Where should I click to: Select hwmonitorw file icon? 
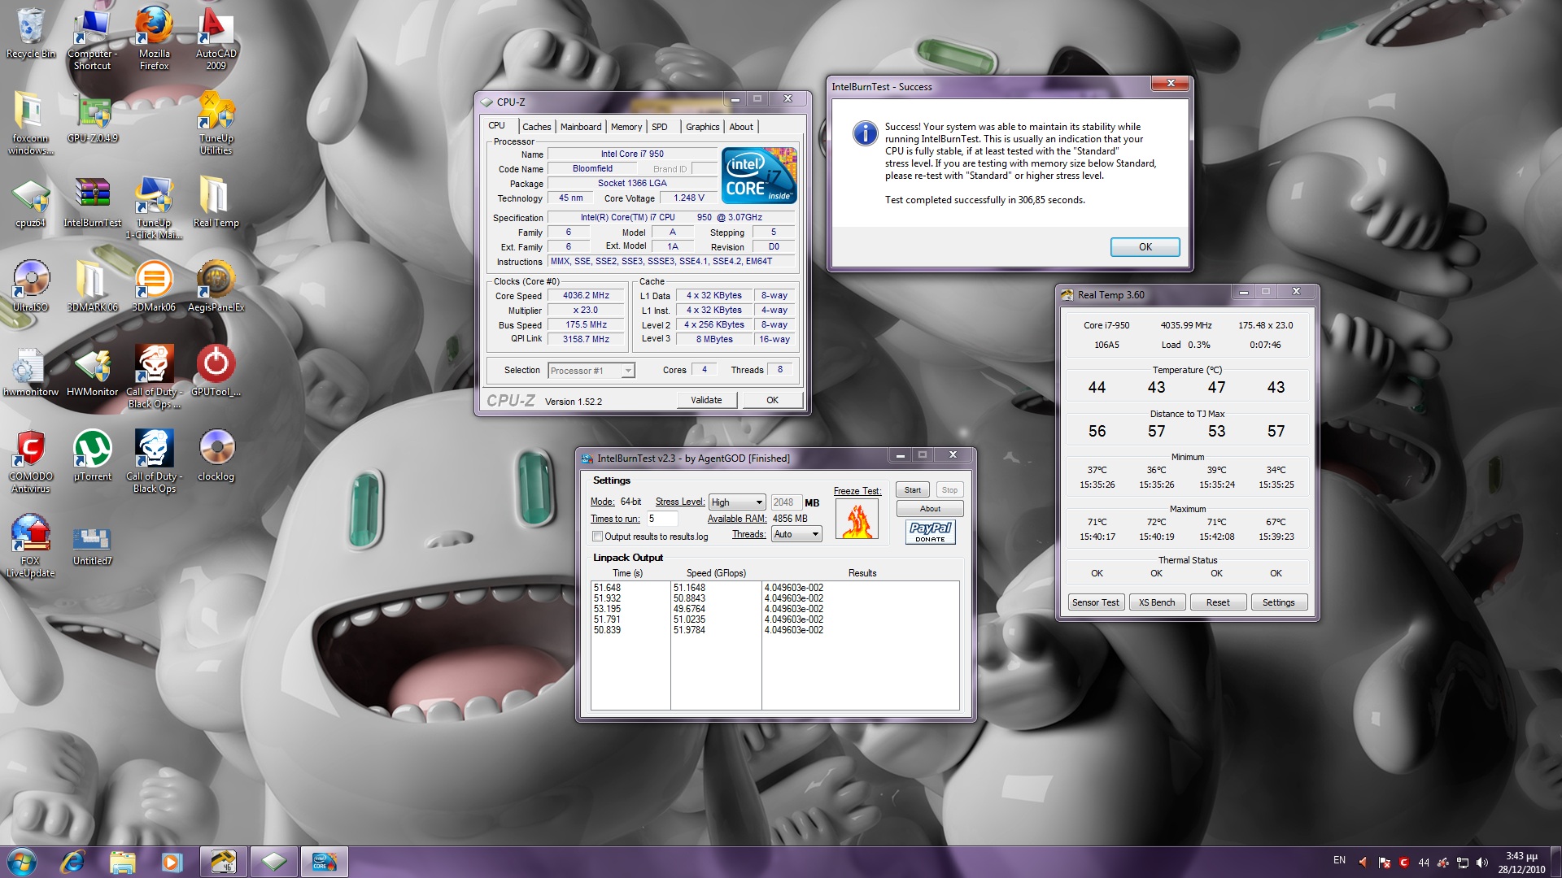(30, 372)
